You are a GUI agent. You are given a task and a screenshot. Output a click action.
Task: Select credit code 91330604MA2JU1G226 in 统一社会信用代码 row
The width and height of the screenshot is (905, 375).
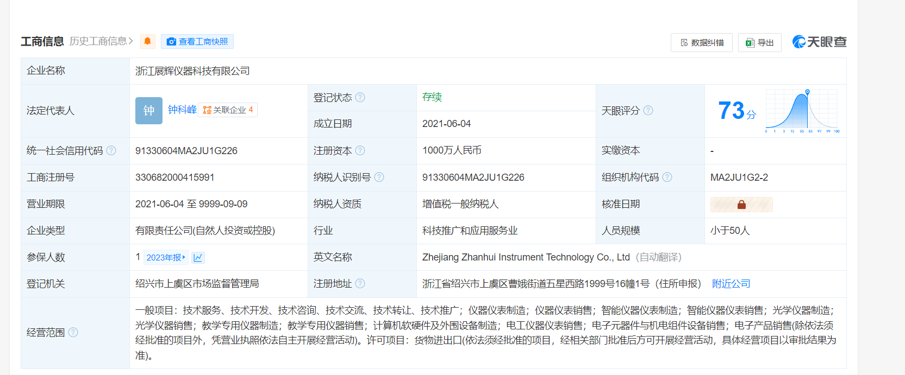(x=186, y=151)
